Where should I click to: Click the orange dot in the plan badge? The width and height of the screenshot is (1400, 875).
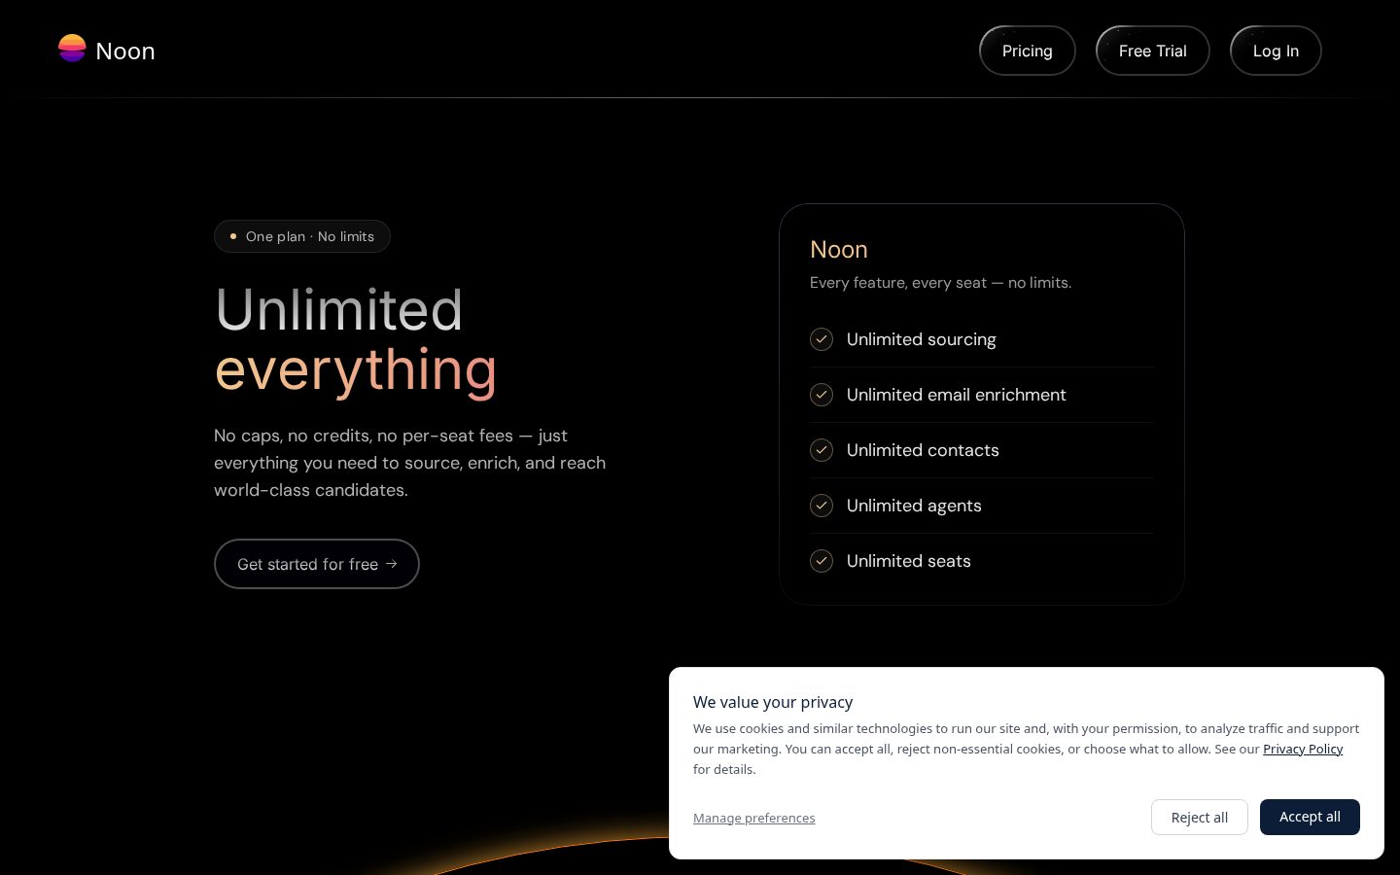coord(233,236)
